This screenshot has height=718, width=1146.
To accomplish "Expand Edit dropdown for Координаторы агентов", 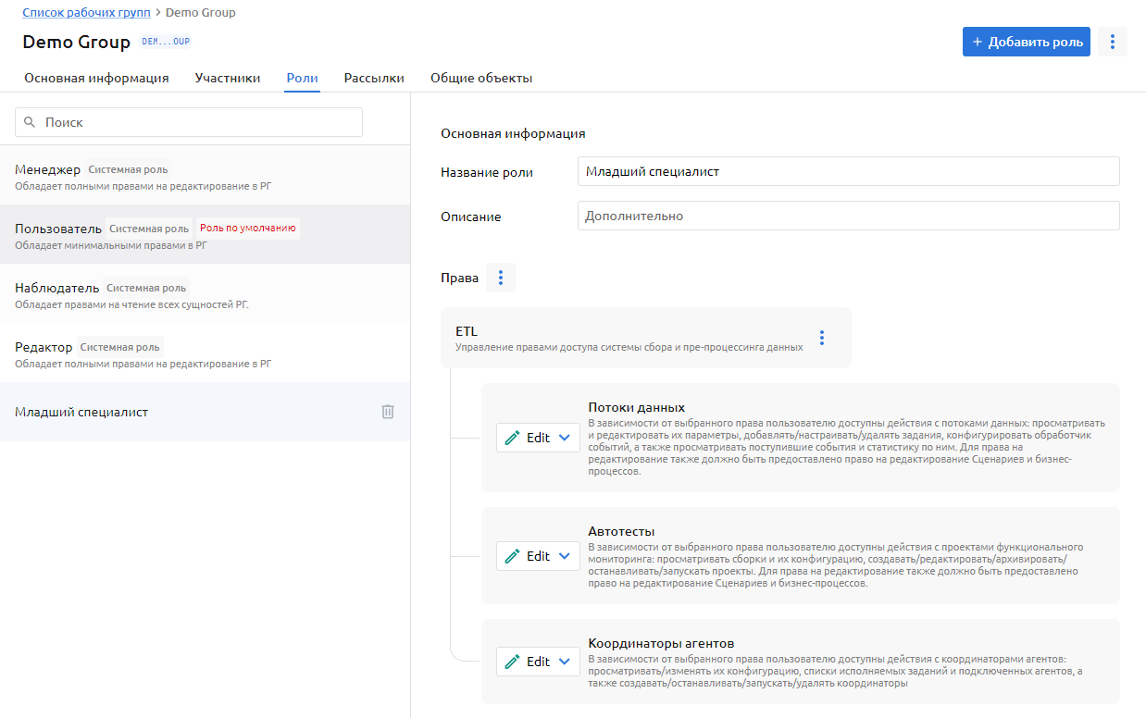I will click(538, 662).
